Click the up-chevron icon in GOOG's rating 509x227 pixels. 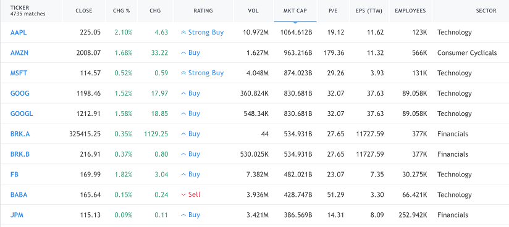point(183,93)
